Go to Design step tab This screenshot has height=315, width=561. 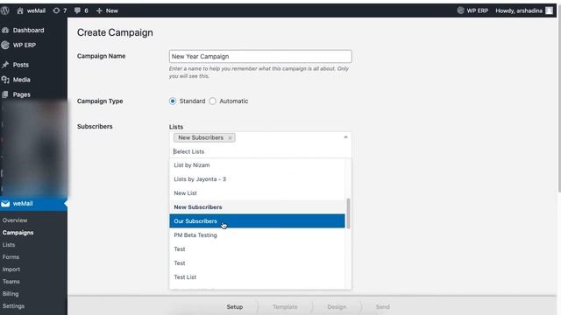pos(337,307)
